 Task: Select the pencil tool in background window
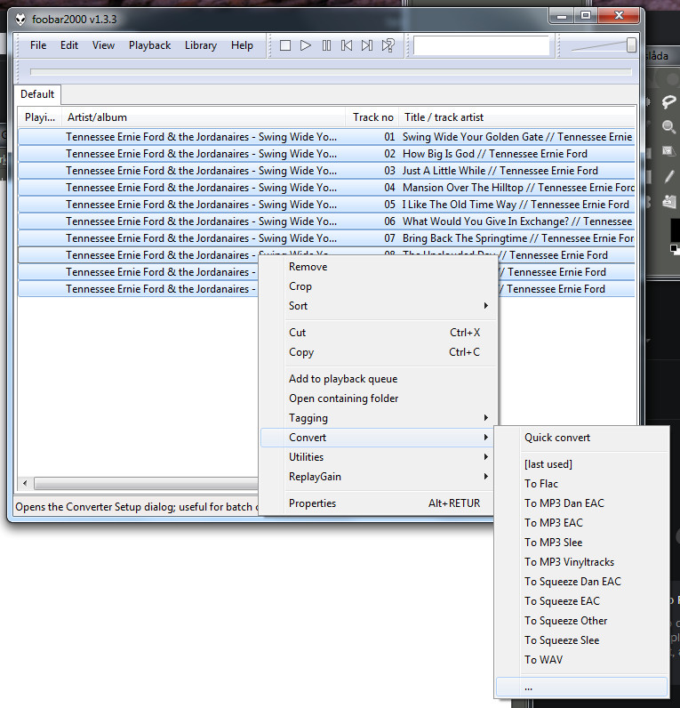tap(668, 176)
